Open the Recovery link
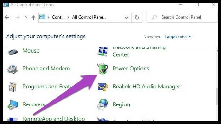This screenshot has height=124, width=221. 34,104
